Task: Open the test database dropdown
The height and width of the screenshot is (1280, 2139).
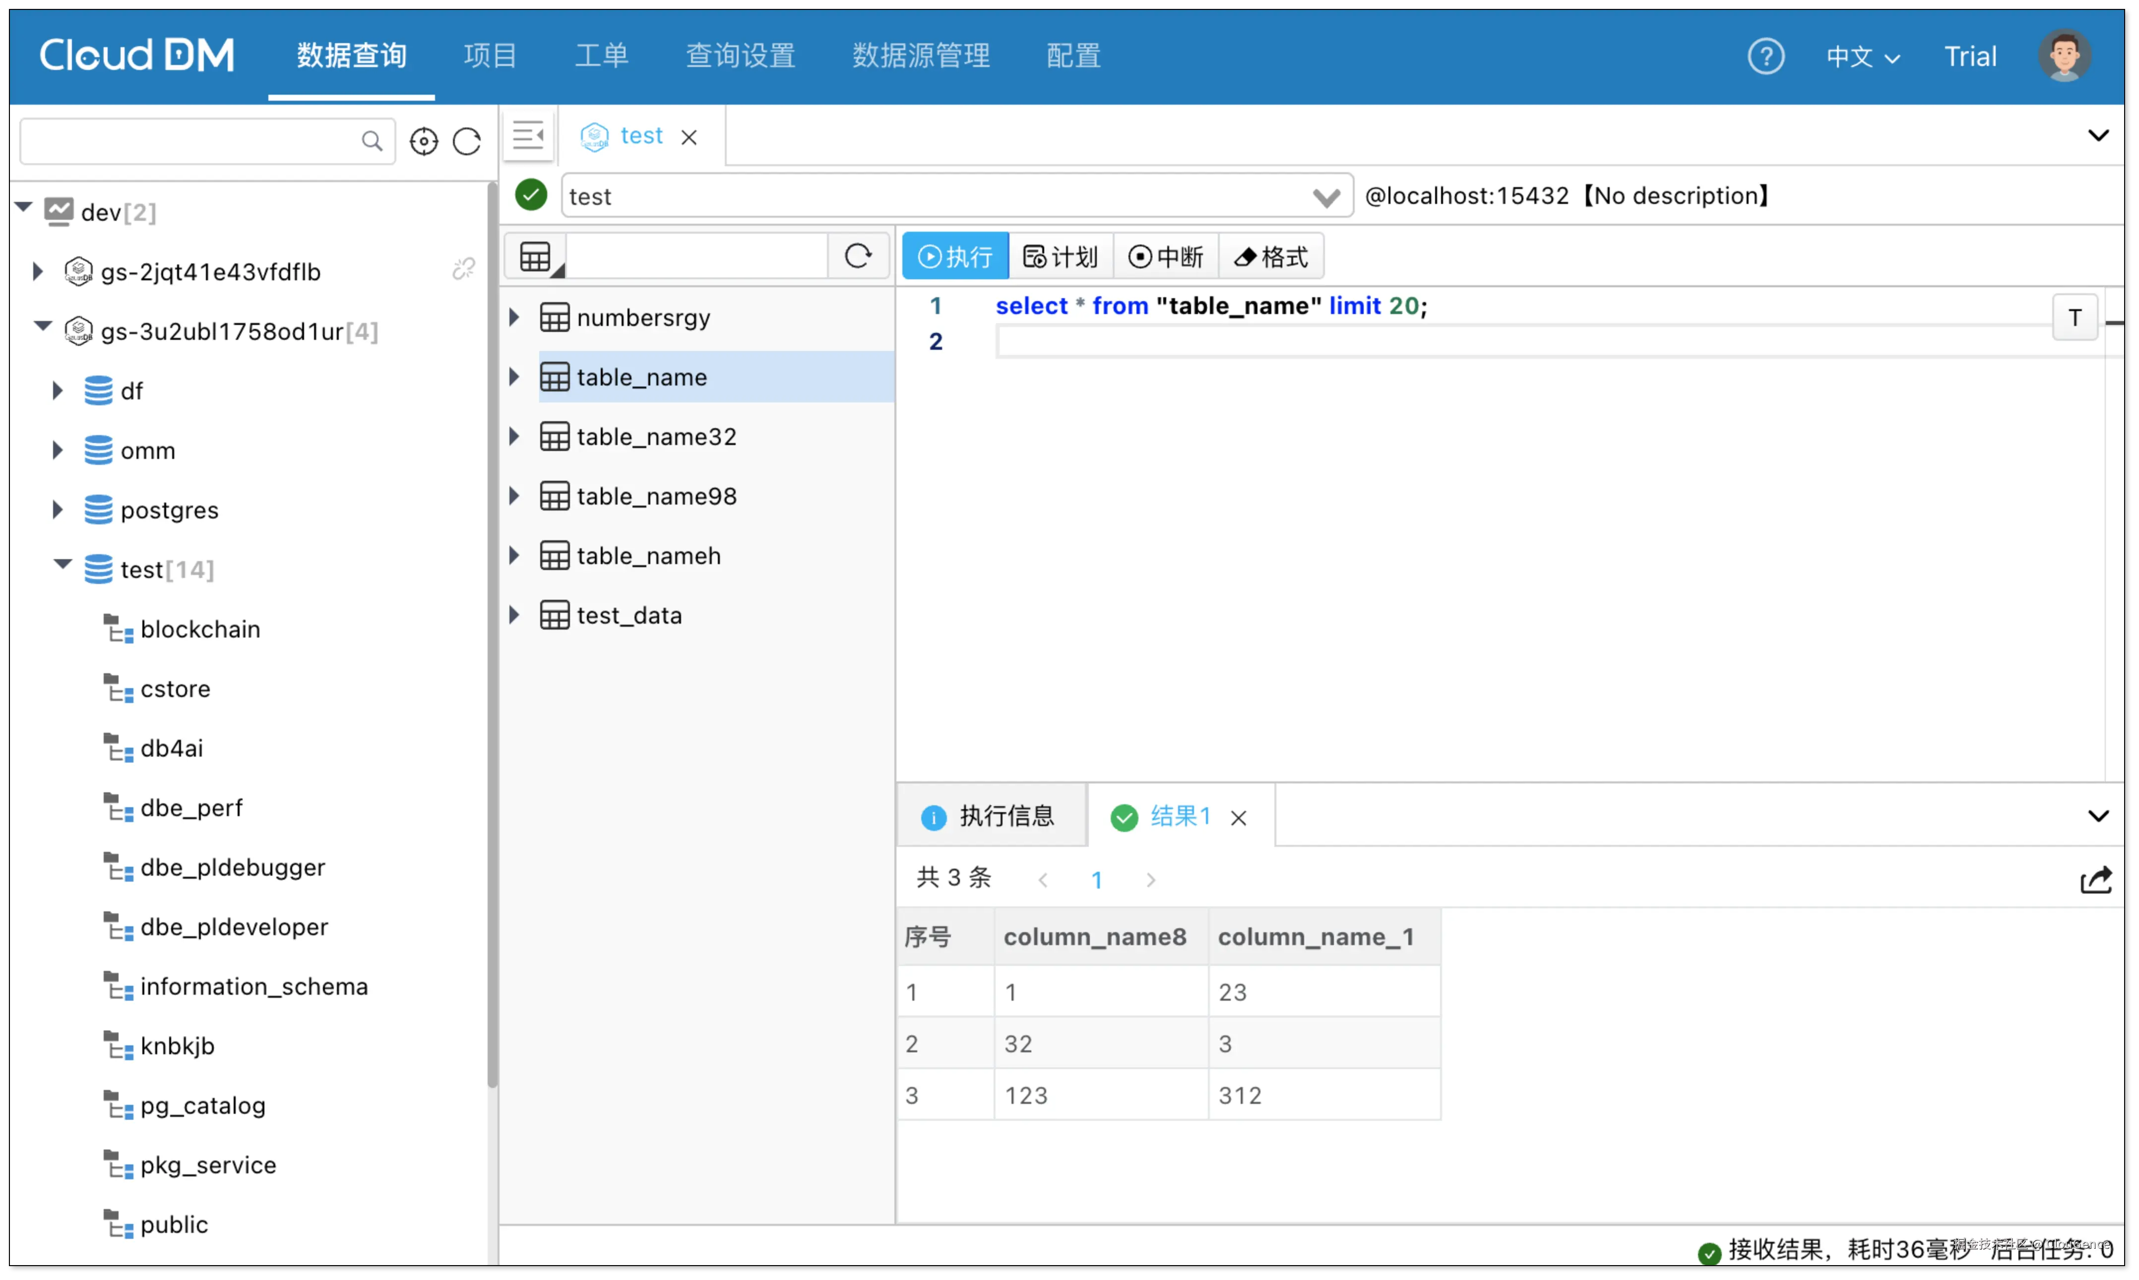Action: 1326,197
